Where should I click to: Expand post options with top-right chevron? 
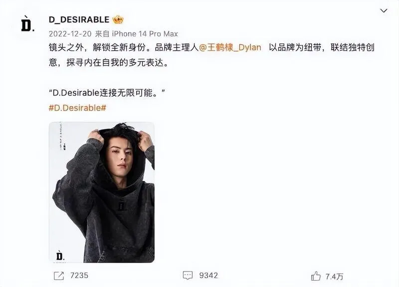pyautogui.click(x=384, y=10)
